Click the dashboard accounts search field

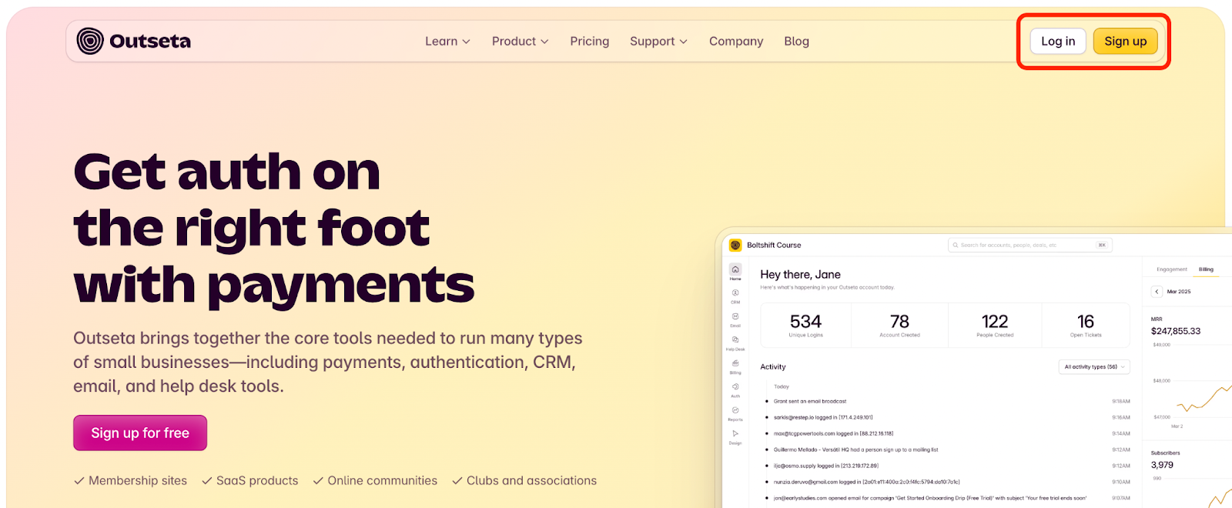click(1030, 245)
